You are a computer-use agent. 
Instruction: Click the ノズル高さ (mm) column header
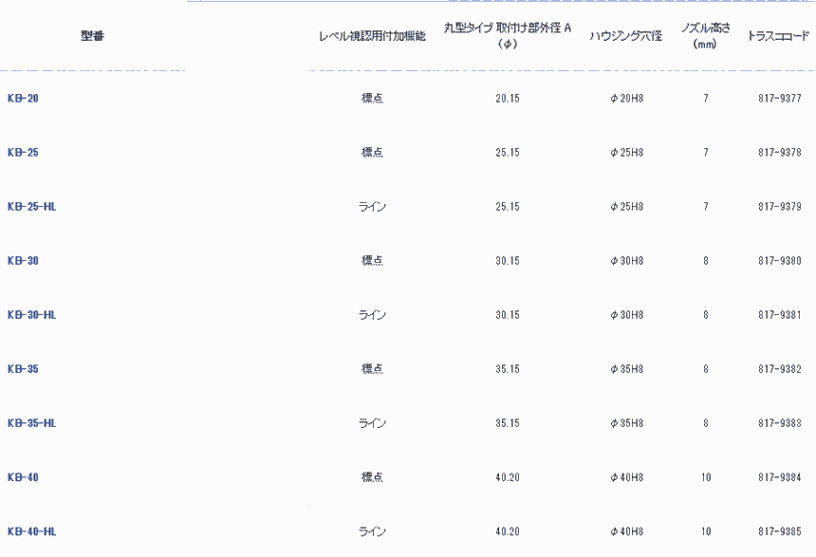[705, 35]
